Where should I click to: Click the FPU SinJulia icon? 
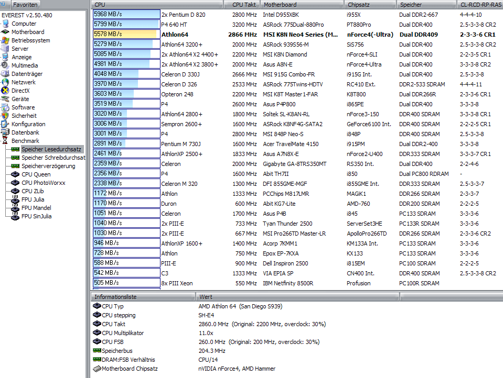pos(15,216)
